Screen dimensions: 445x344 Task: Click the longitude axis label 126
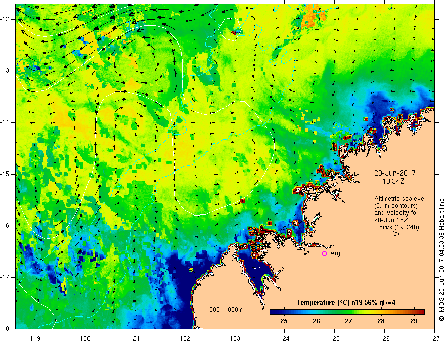point(384,338)
